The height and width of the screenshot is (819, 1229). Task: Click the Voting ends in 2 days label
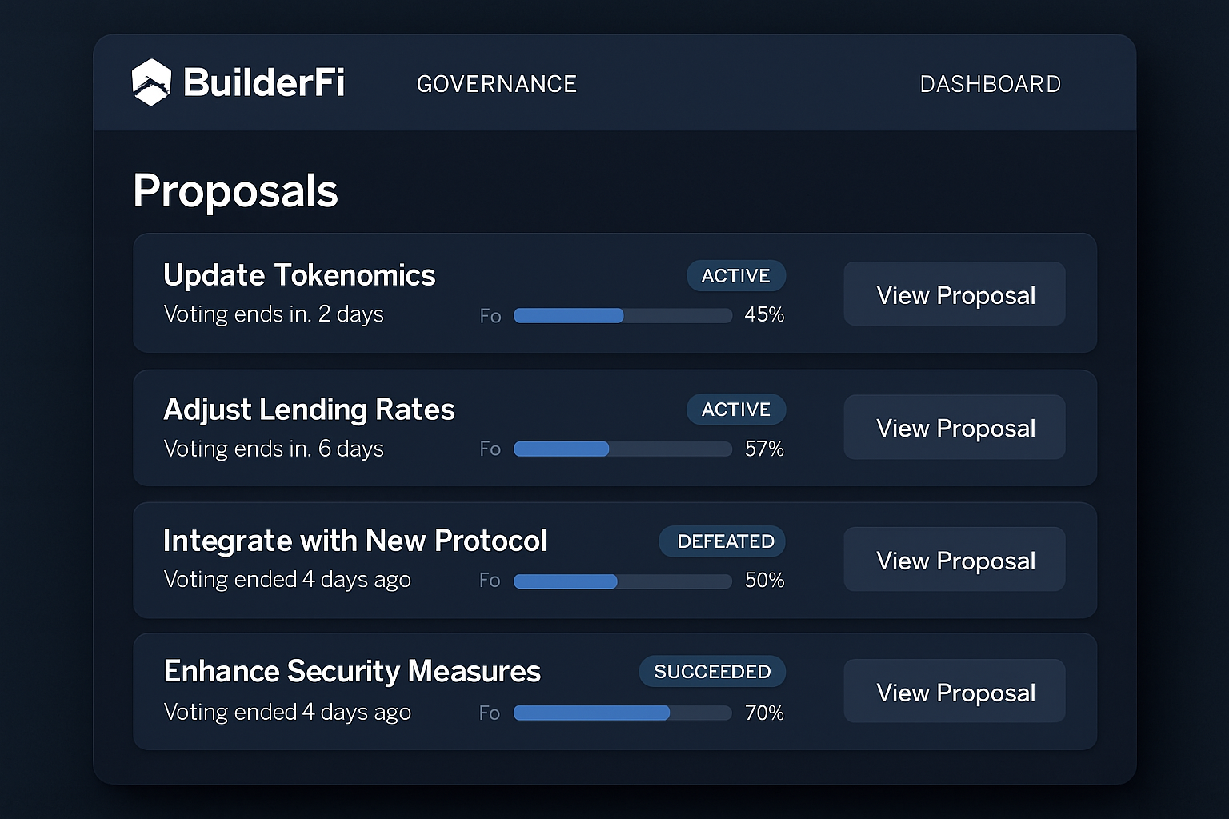pos(273,314)
